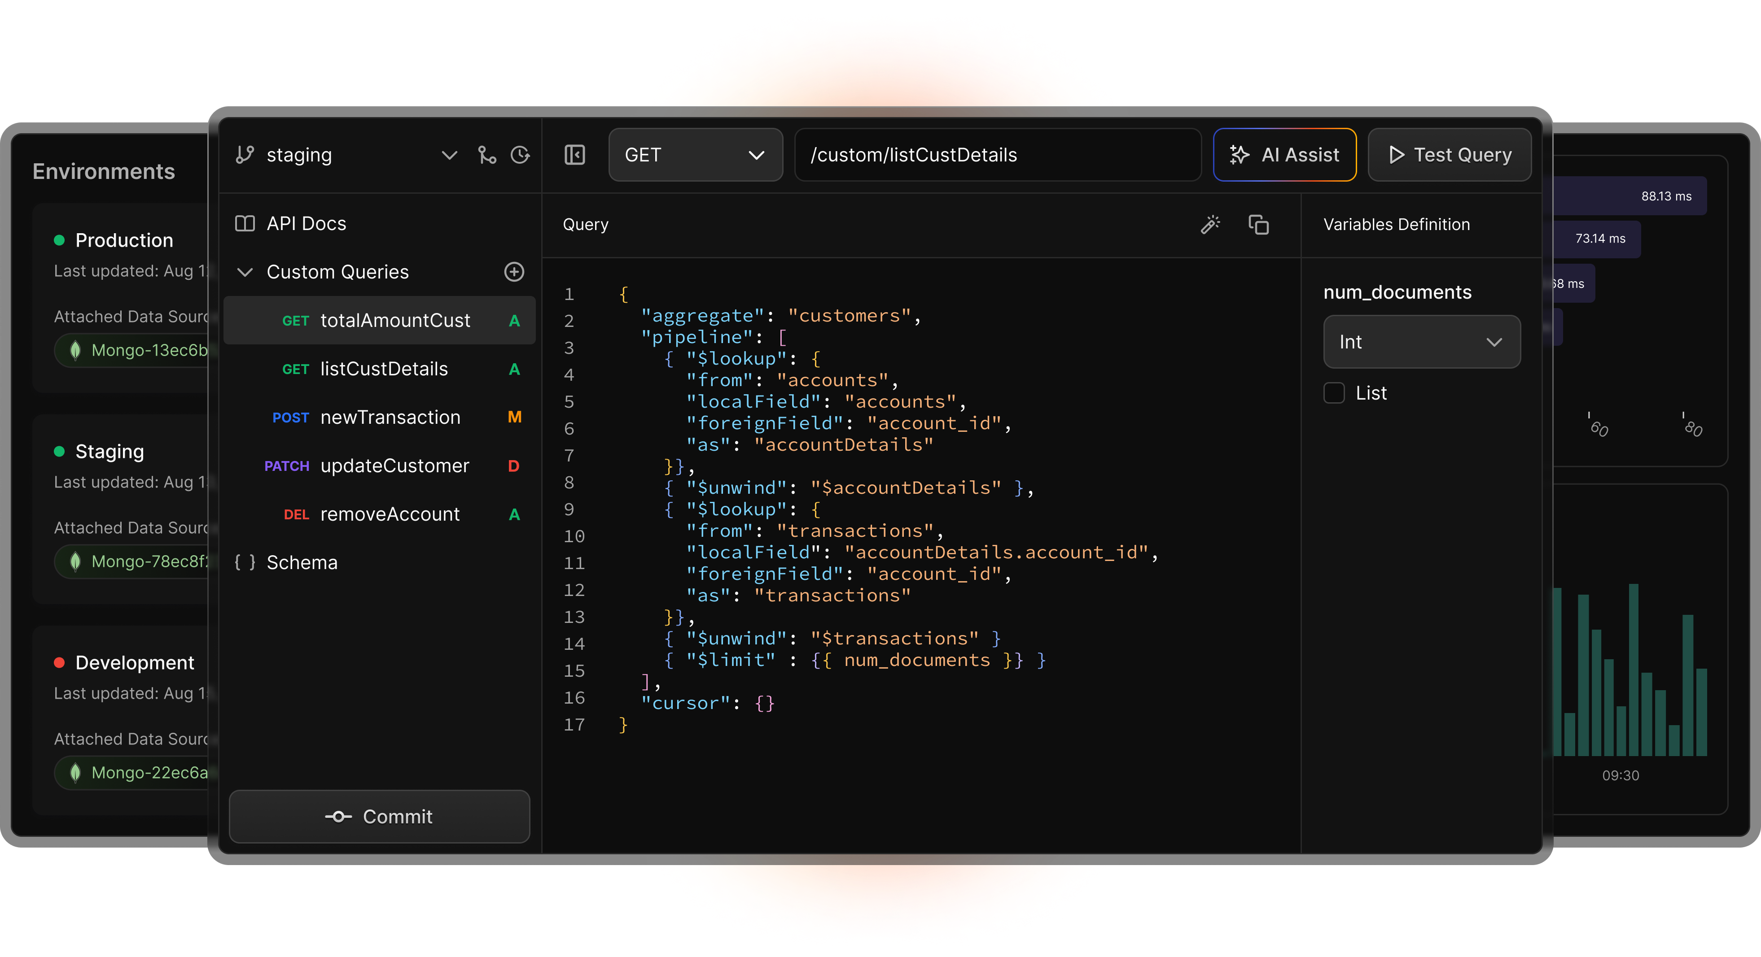This screenshot has width=1761, height=957.
Task: Click the staging branch icon
Action: tap(245, 155)
